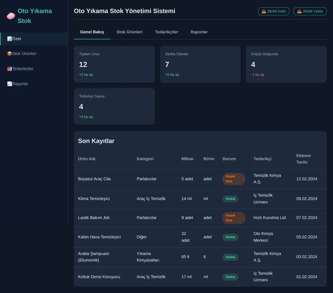Screen dimensions: 333x293
Task: Click the Klima Temizleyici product name
Action: pos(94,199)
